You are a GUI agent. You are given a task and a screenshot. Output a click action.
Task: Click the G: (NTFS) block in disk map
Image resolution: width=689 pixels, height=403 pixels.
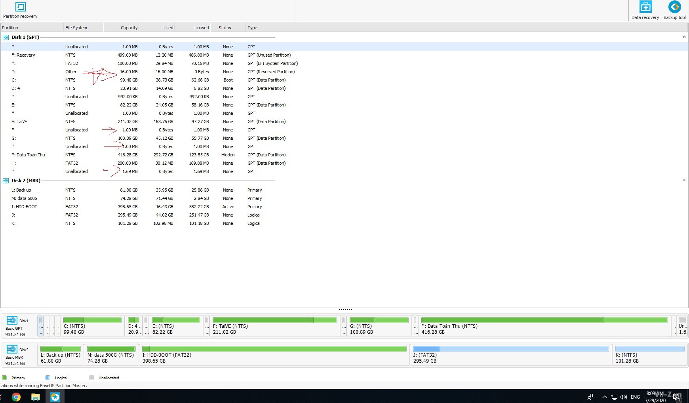pyautogui.click(x=379, y=326)
